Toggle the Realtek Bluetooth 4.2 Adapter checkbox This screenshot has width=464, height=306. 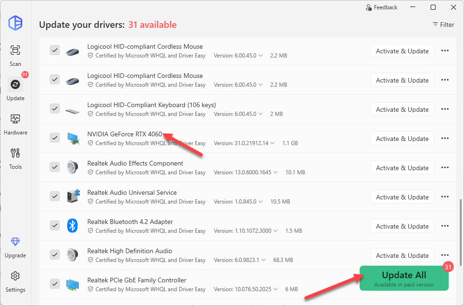(55, 225)
